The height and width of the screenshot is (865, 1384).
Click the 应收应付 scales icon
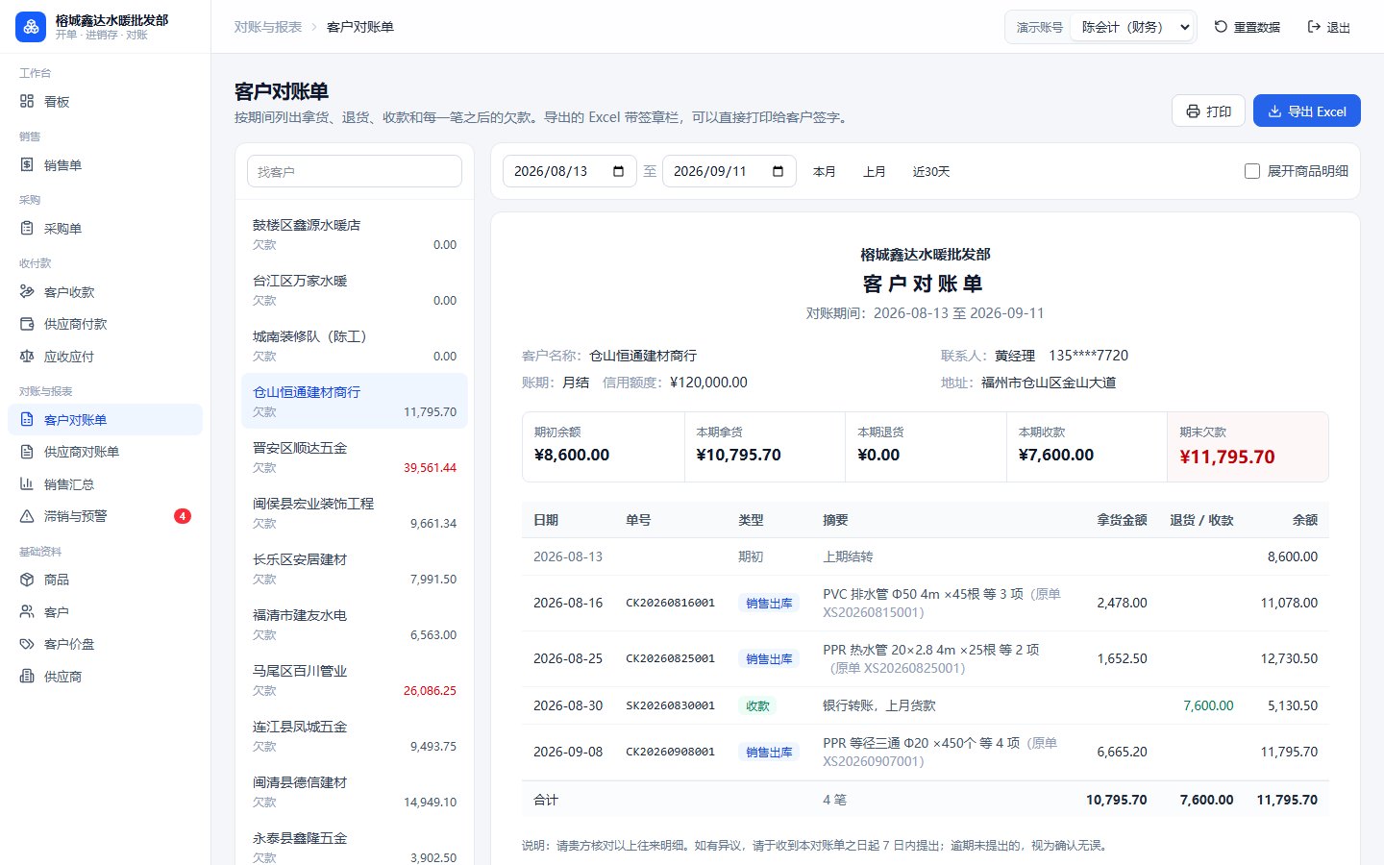pos(27,356)
